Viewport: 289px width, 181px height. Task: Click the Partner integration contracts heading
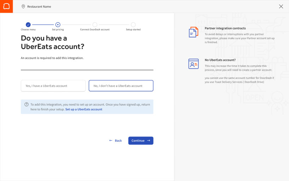(x=225, y=28)
